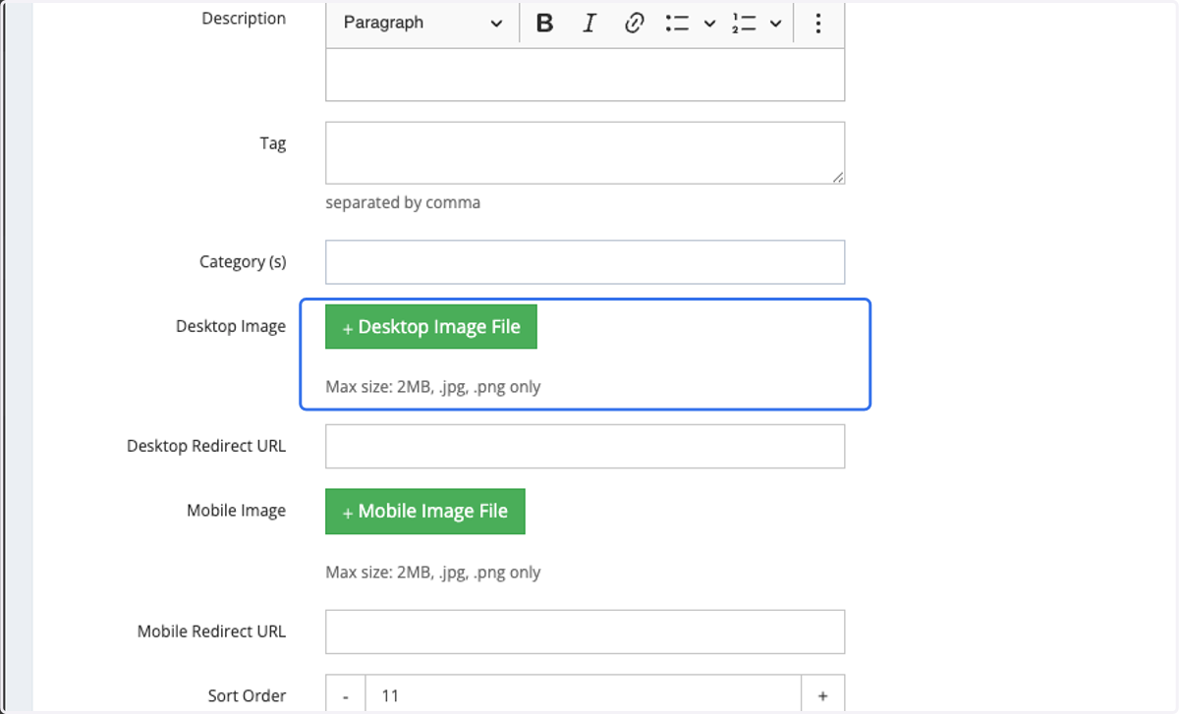Insert a link using the editor toolbar
This screenshot has width=1179, height=714.
[634, 24]
